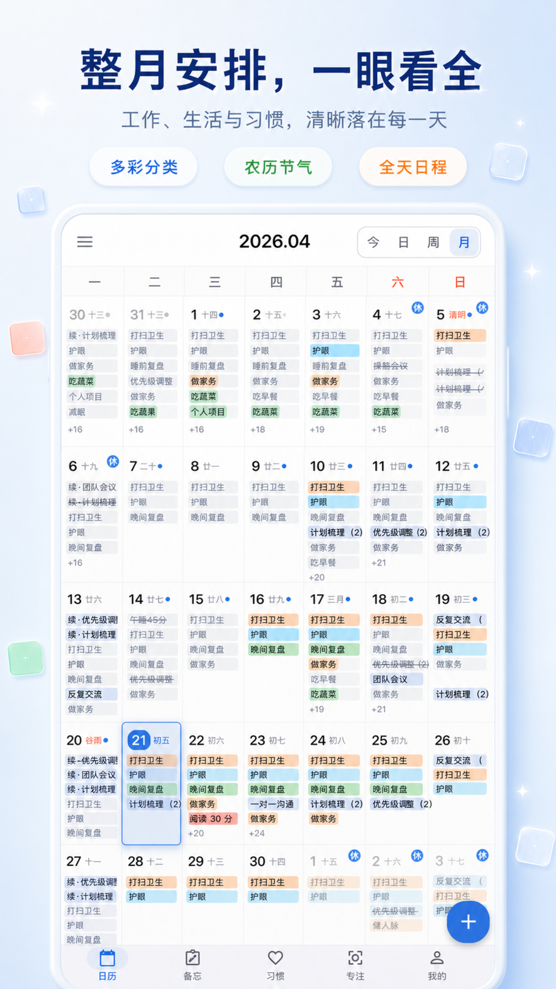Expand +20 more on April 10
Image resolution: width=556 pixels, height=989 pixels.
click(x=317, y=578)
